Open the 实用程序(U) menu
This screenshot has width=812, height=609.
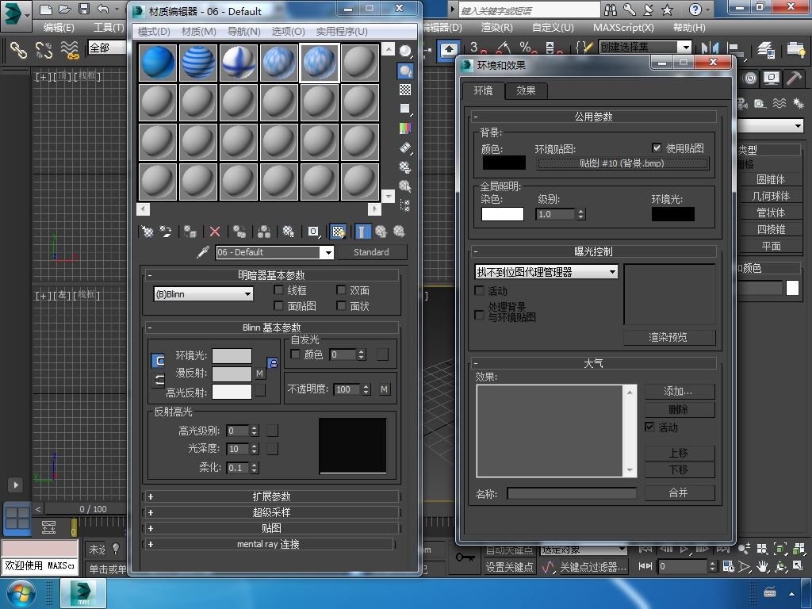point(342,32)
